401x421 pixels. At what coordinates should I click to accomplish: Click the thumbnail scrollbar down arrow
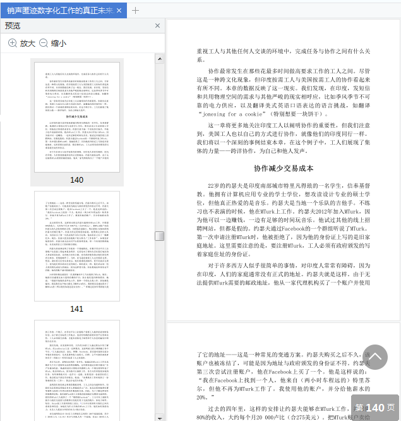click(160, 418)
